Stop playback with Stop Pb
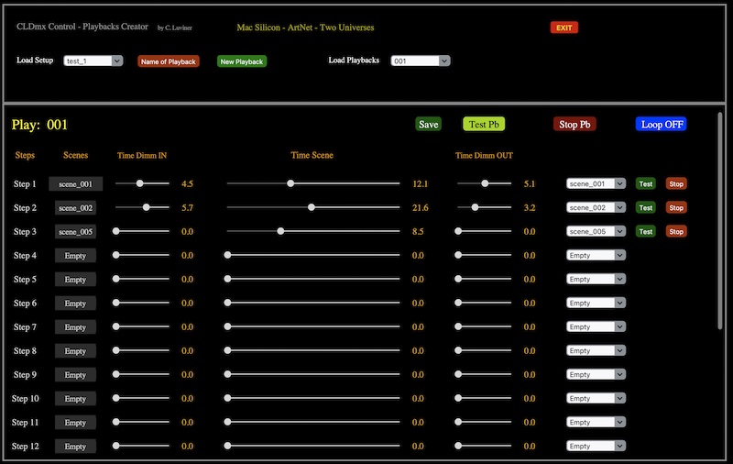 click(574, 124)
